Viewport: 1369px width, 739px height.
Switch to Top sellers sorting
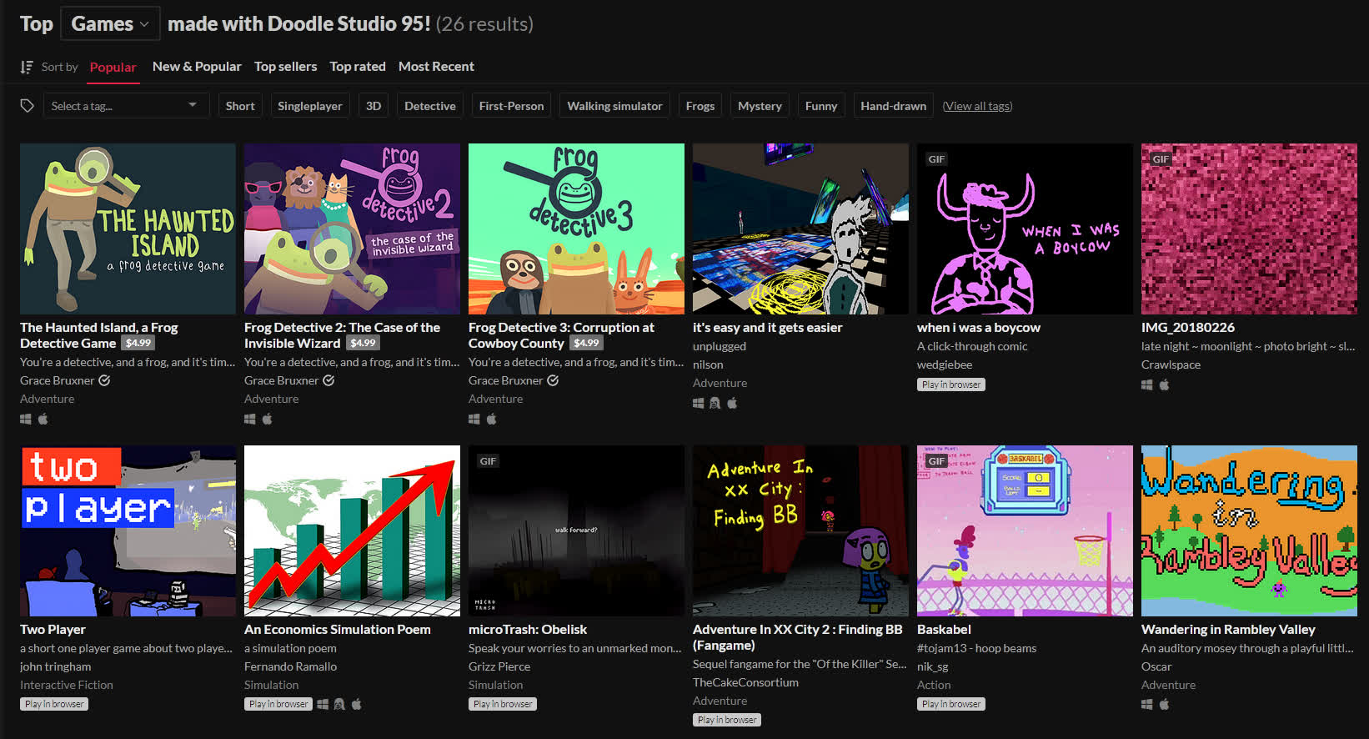286,67
